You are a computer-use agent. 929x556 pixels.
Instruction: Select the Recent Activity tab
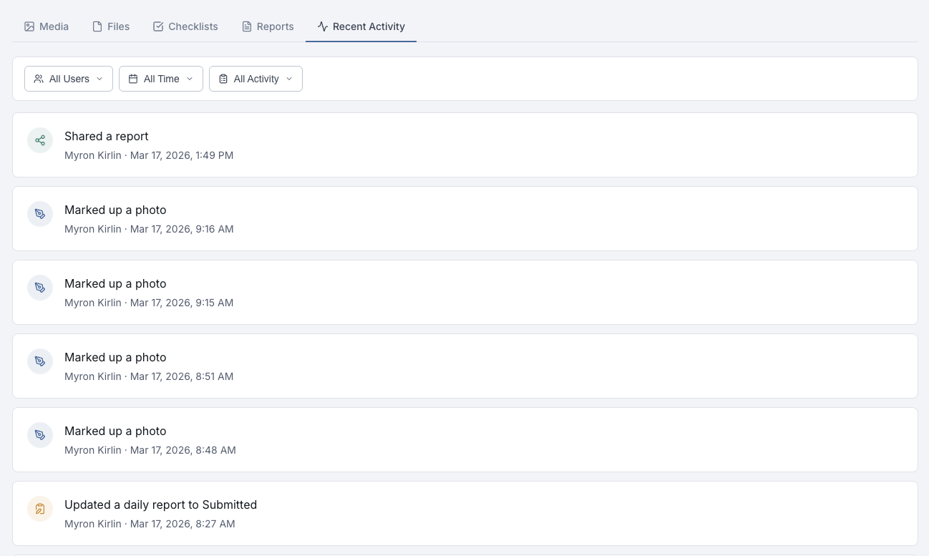(x=361, y=26)
